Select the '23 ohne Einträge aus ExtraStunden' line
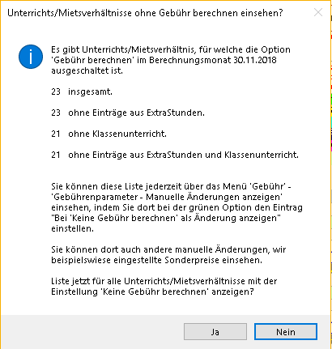 128,113
